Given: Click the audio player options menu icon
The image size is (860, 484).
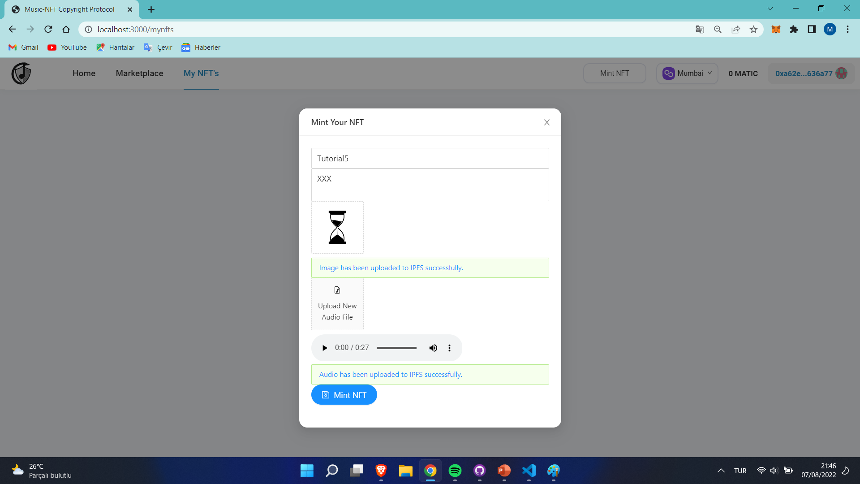Looking at the screenshot, I should coord(450,347).
